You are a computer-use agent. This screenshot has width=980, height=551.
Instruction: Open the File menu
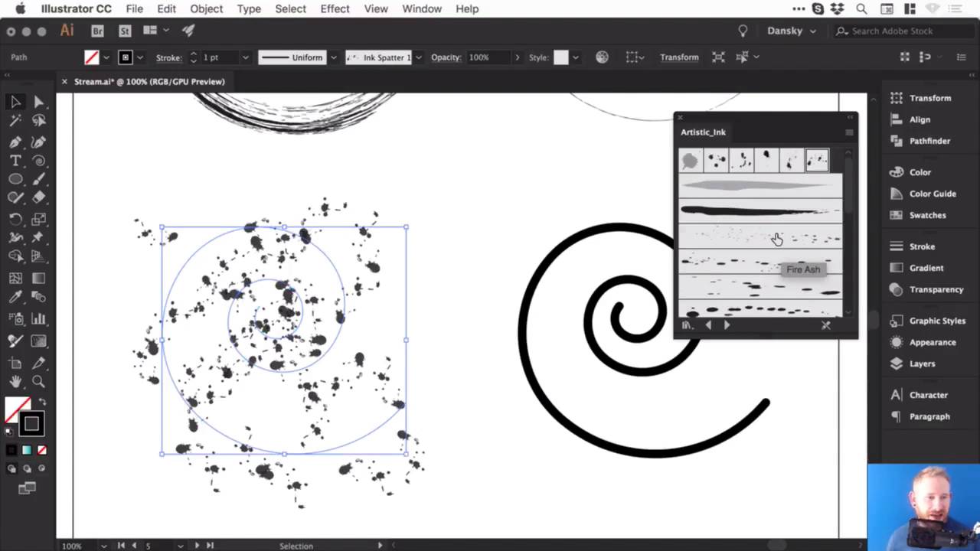tap(134, 8)
